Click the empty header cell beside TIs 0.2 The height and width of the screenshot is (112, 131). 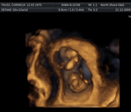click(107, 10)
